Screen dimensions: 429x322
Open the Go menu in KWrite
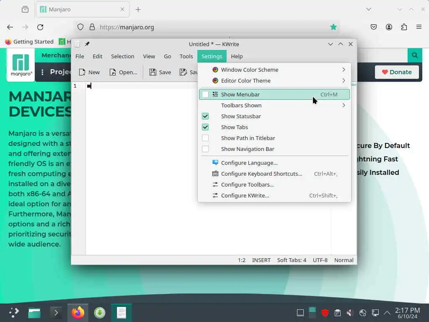pos(168,57)
